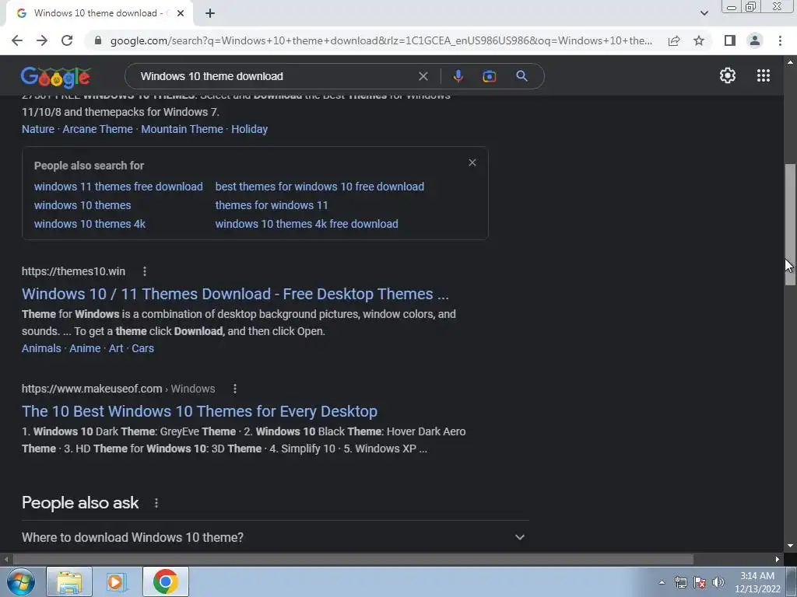Screen dimensions: 797x597
Task: Click the Google holiday logo
Action: tap(55, 77)
